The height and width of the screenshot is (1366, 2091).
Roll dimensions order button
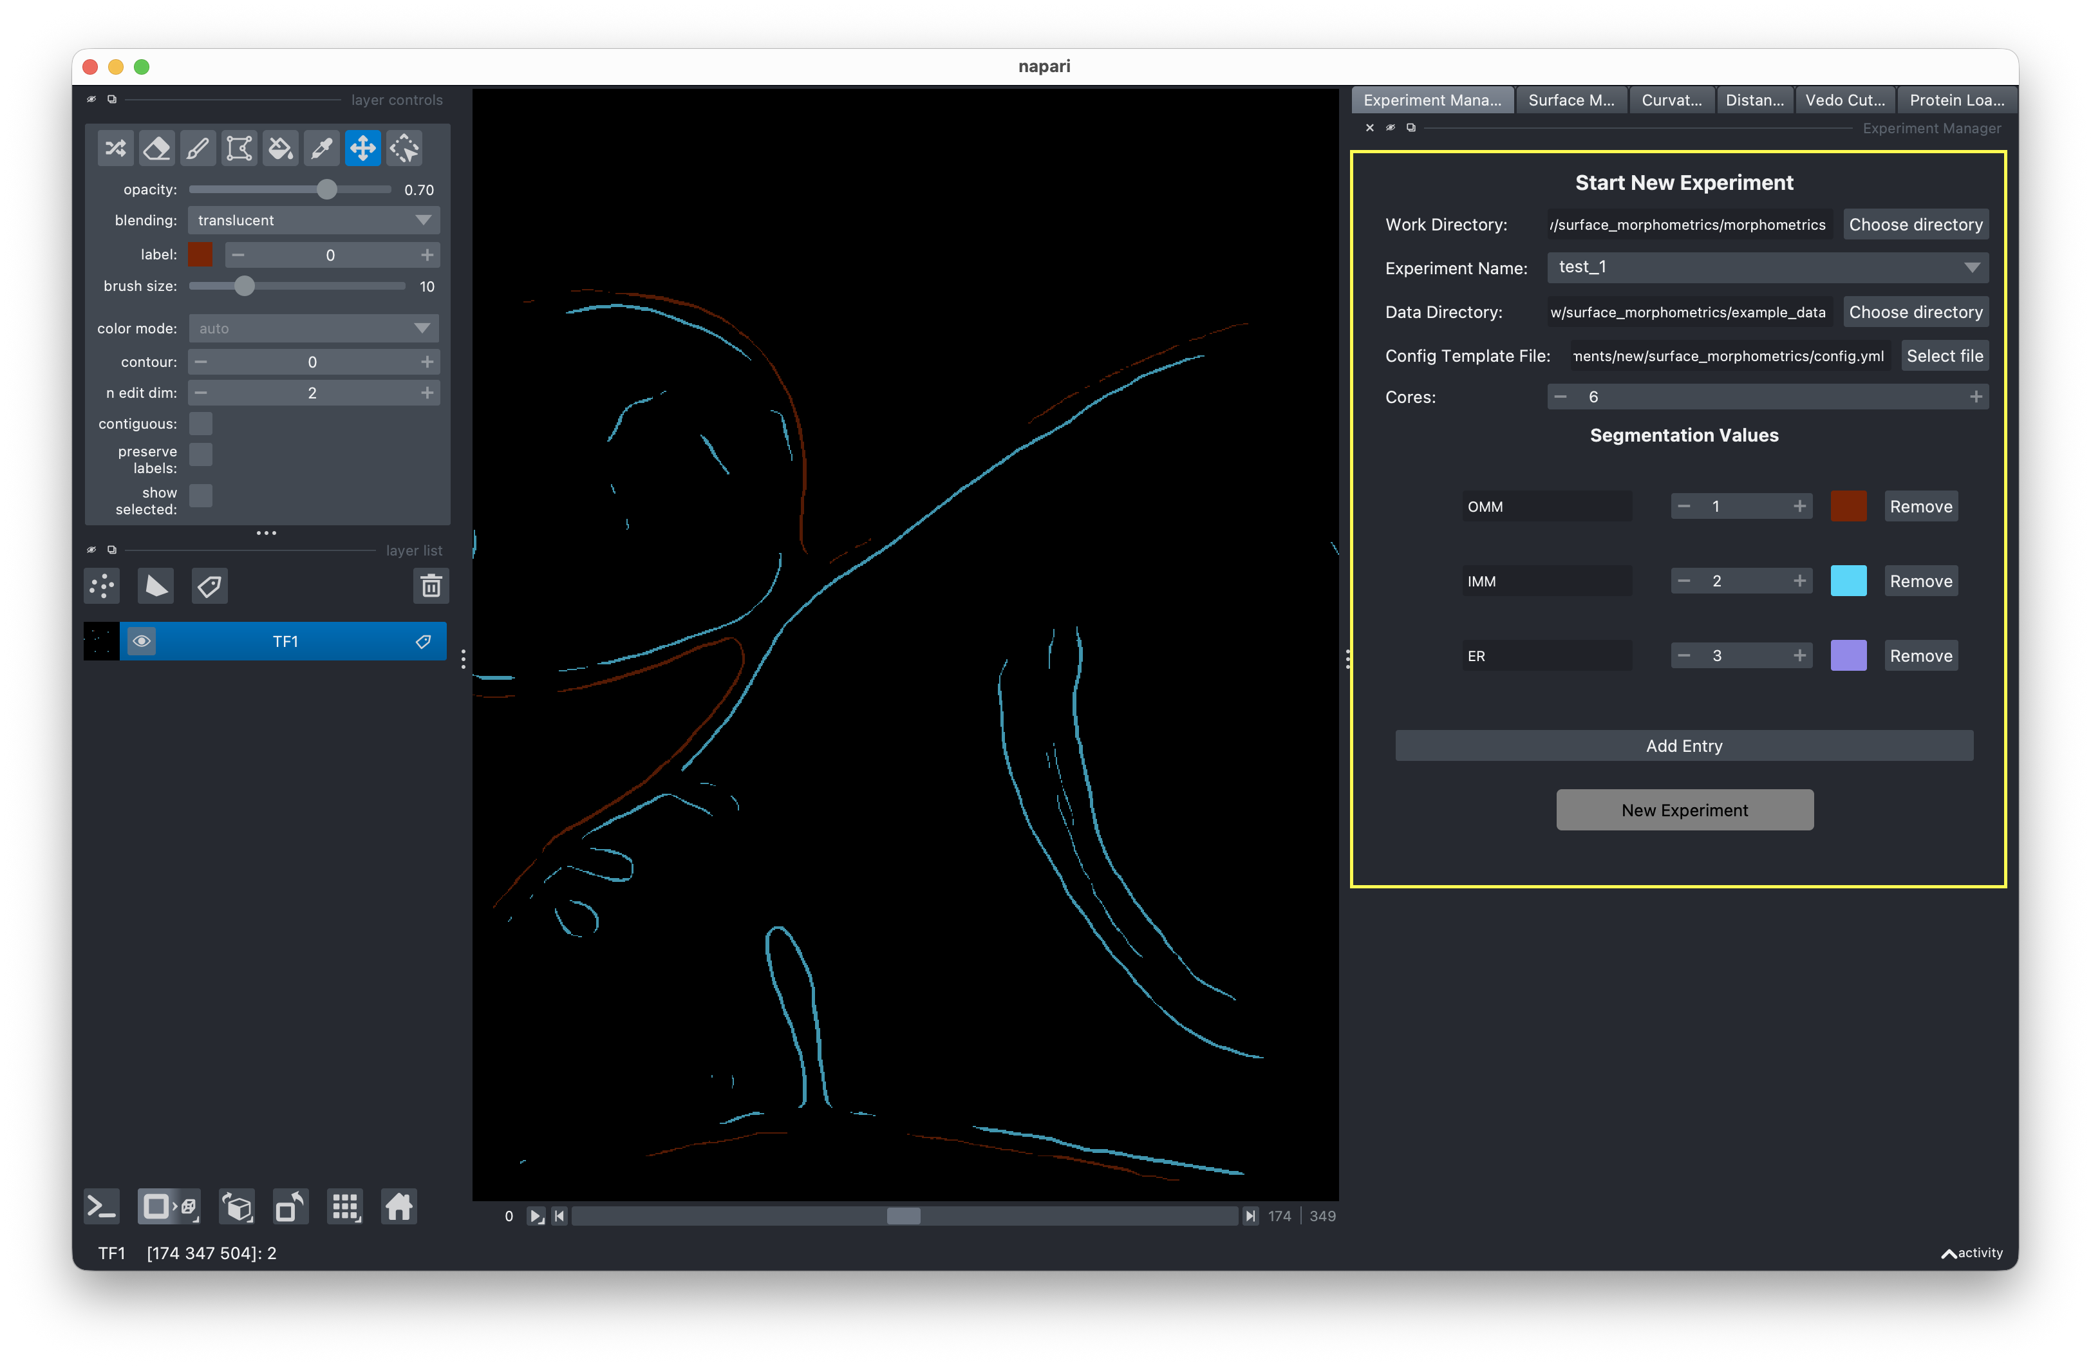[237, 1207]
